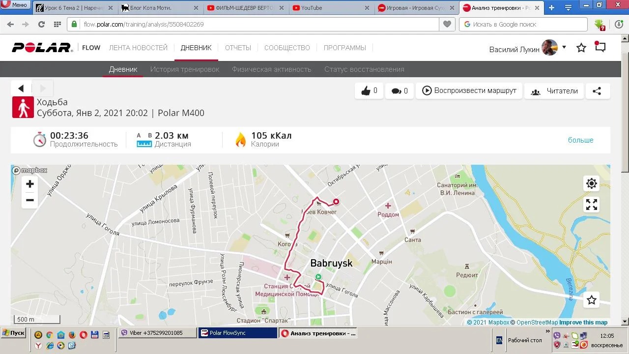Click the like thumbs-up icon
Screen dimensions: 629x354
(366, 91)
